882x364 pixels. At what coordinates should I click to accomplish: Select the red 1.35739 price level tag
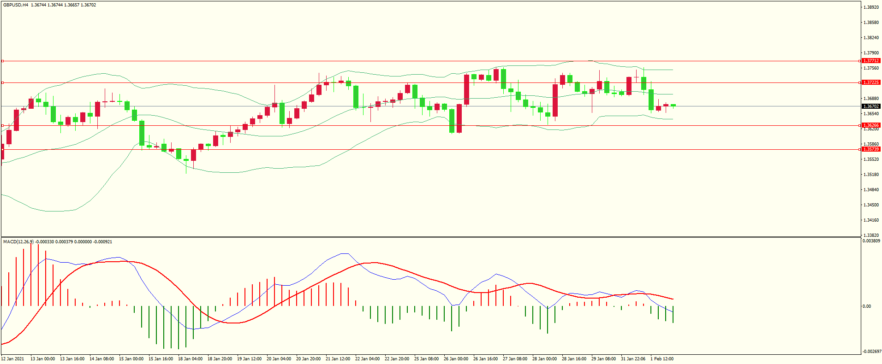click(871, 149)
